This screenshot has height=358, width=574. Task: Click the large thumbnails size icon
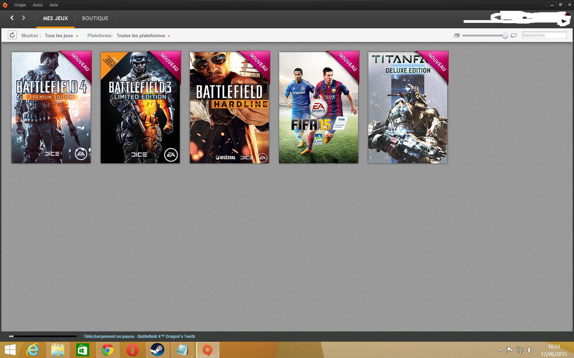514,35
